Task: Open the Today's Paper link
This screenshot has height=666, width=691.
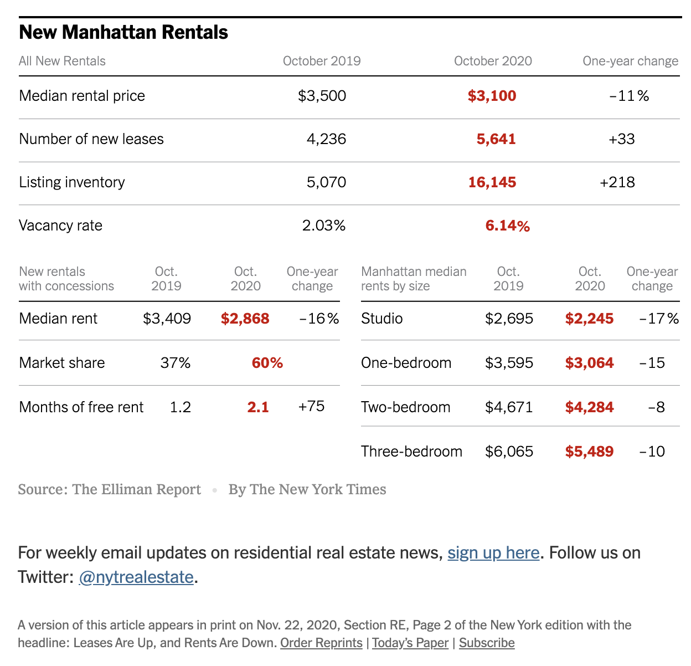Action: pos(410,643)
